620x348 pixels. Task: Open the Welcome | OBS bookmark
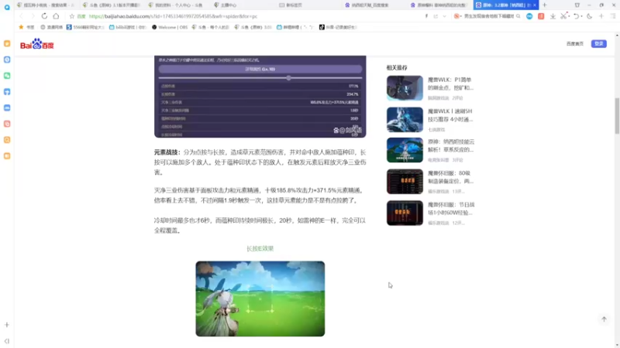click(170, 27)
